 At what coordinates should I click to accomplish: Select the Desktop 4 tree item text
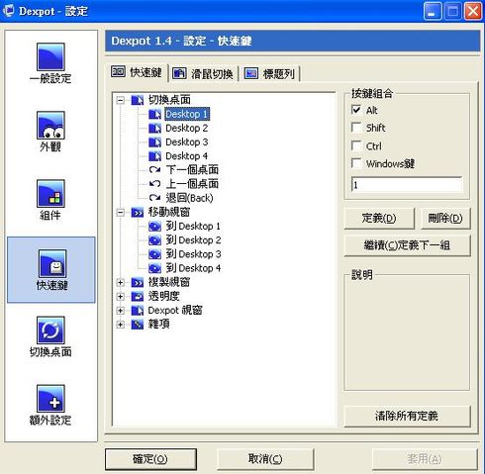187,156
